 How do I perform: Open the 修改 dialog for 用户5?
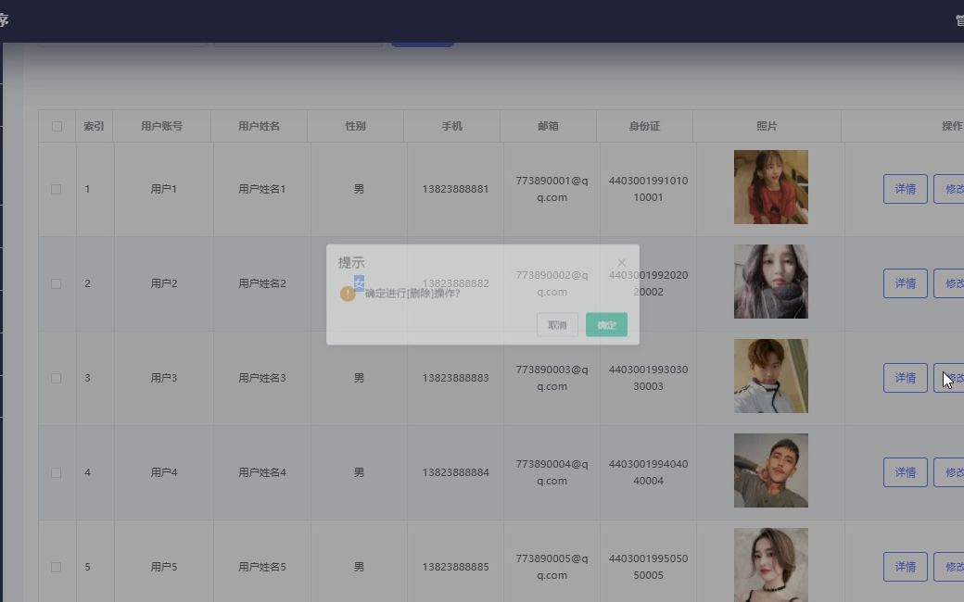point(953,566)
